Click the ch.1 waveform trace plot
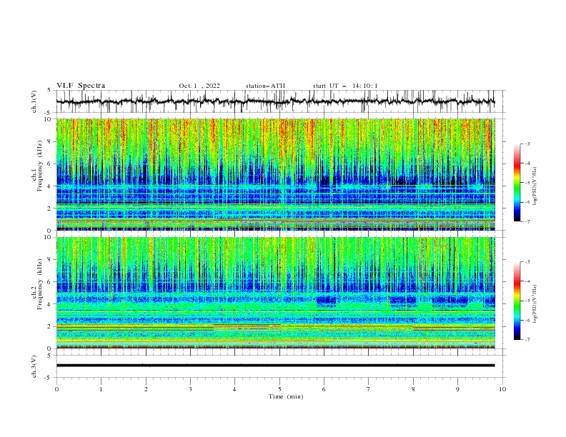566x437 pixels. [x=275, y=101]
